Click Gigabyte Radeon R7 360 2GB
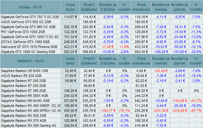The image size is (203, 128). [23, 91]
